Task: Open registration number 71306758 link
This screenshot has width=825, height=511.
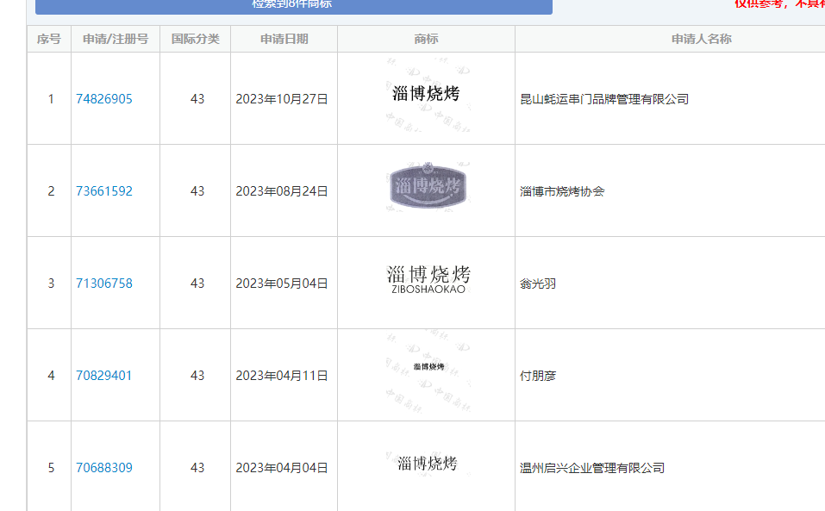Action: [x=104, y=284]
